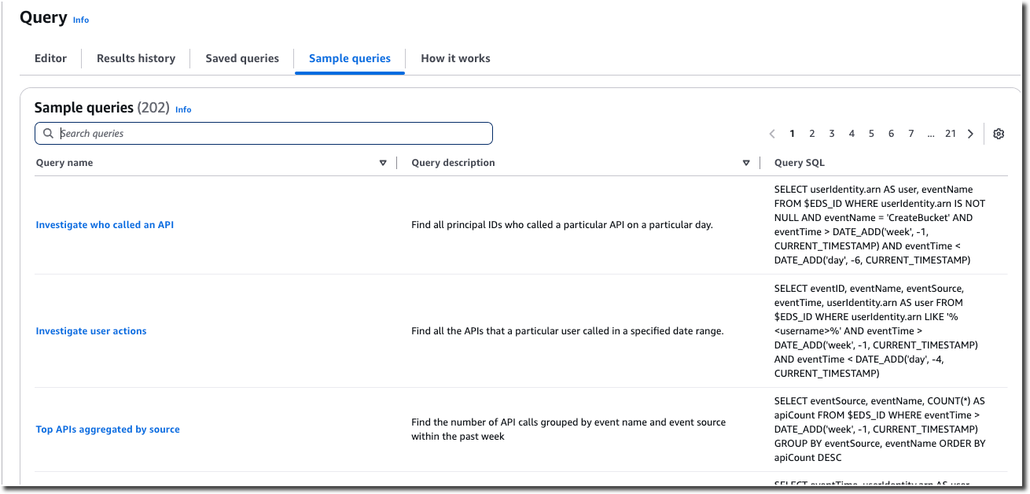This screenshot has width=1030, height=494.
Task: Open the Query name column filter dropdown
Action: pos(383,163)
